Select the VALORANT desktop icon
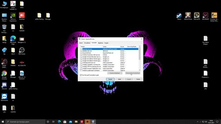The image size is (221, 124). click(x=205, y=16)
